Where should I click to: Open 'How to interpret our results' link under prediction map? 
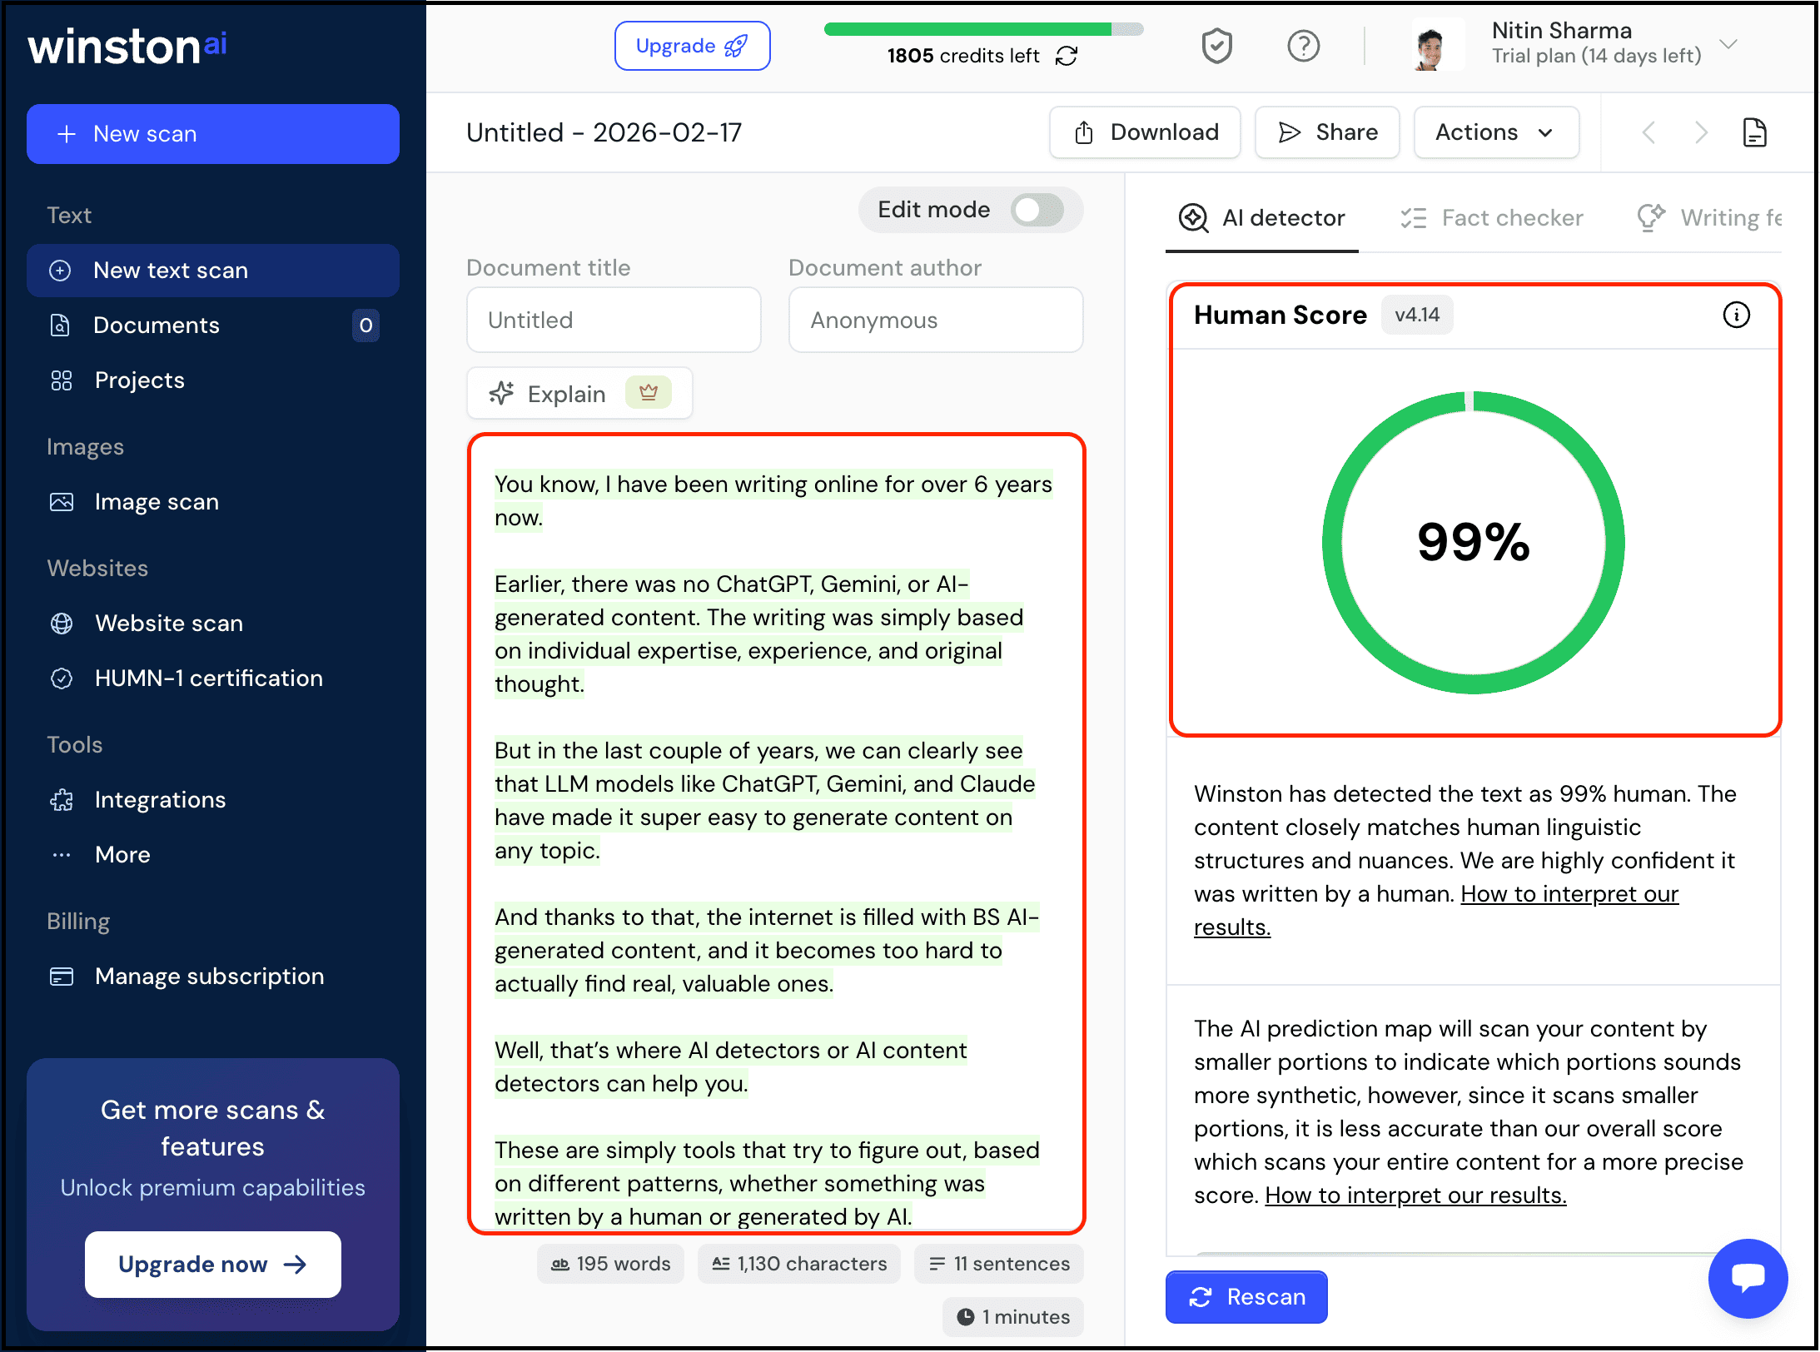tap(1415, 1195)
